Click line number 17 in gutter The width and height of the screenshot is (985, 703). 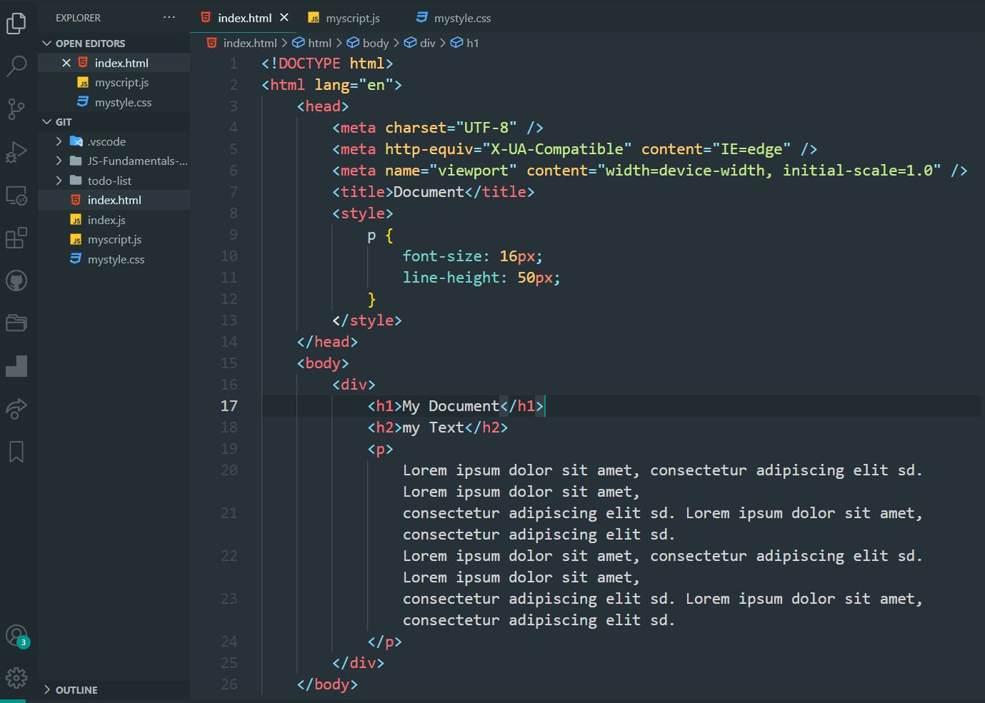pos(229,405)
